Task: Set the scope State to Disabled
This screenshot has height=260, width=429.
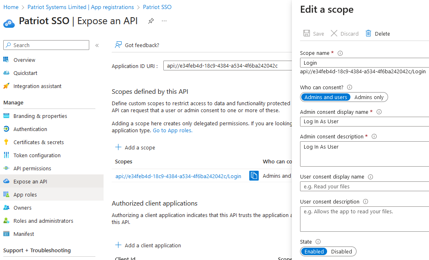Action: pos(341,251)
